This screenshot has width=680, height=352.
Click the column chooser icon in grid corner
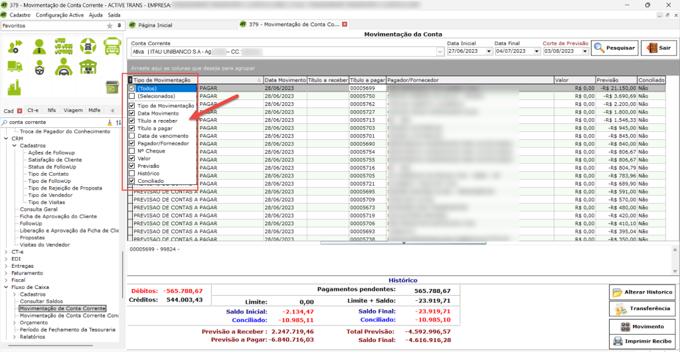point(130,80)
